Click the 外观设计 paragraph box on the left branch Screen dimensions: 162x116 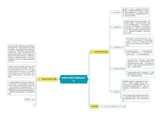point(21,71)
